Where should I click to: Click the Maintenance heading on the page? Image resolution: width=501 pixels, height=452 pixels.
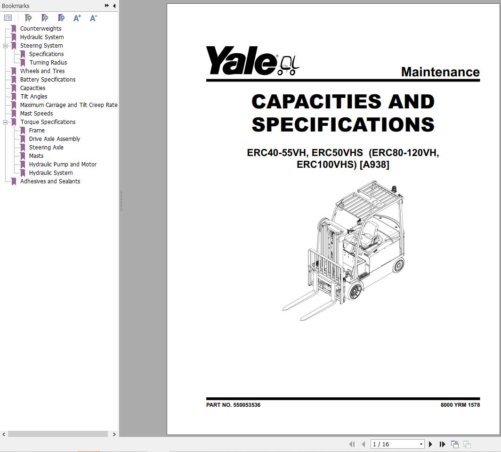point(440,72)
